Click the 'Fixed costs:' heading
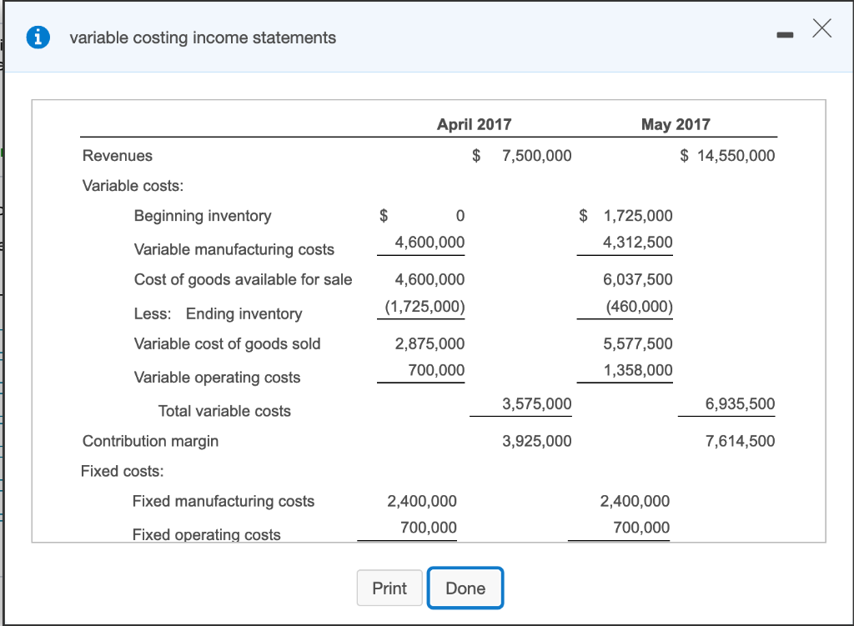 (122, 471)
